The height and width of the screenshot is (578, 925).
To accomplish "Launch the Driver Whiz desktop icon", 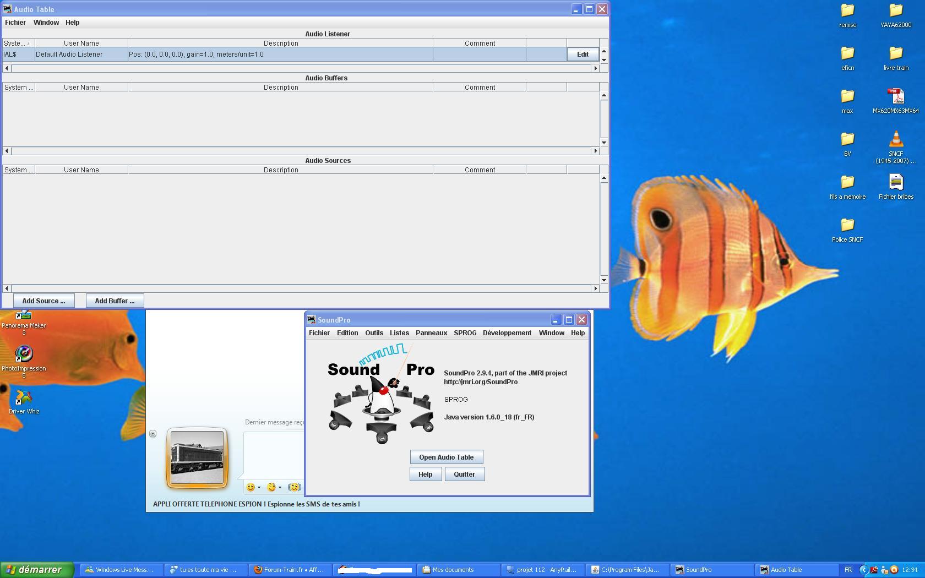I will [24, 402].
